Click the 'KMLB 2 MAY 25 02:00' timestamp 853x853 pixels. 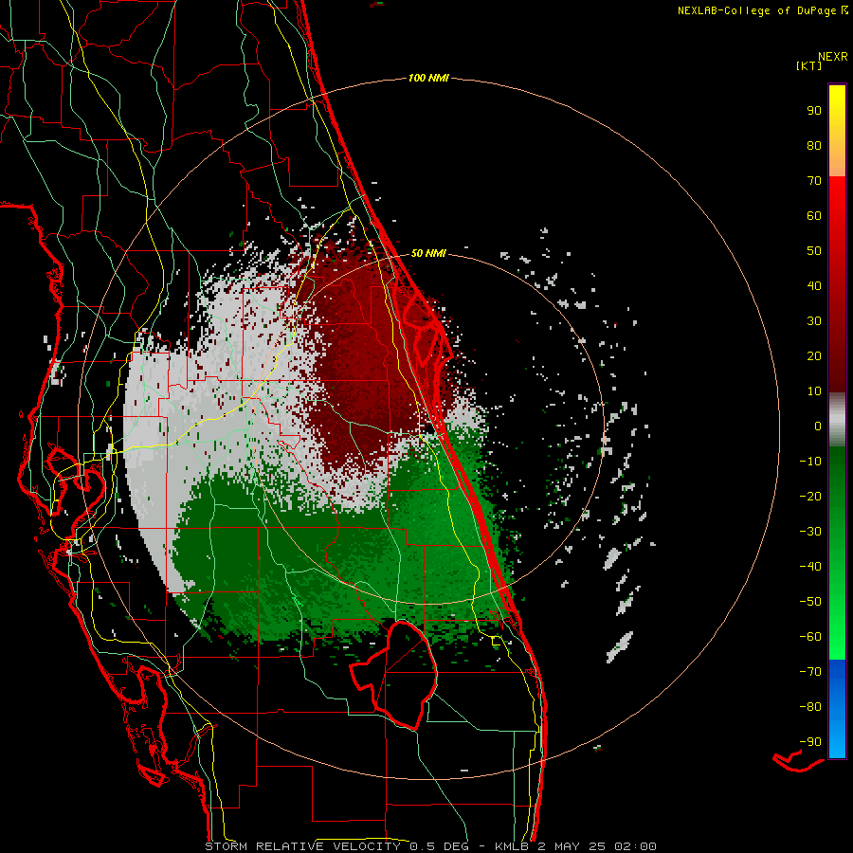575,846
